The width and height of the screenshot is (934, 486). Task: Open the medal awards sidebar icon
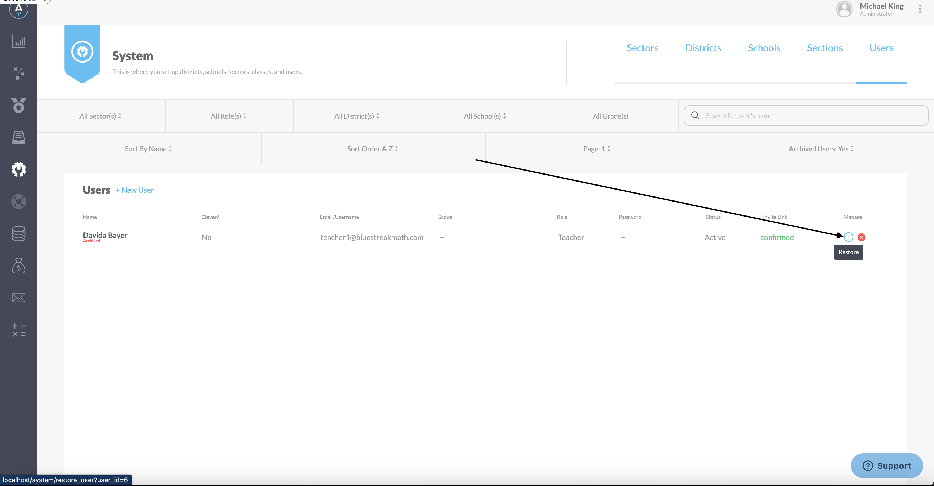(18, 106)
